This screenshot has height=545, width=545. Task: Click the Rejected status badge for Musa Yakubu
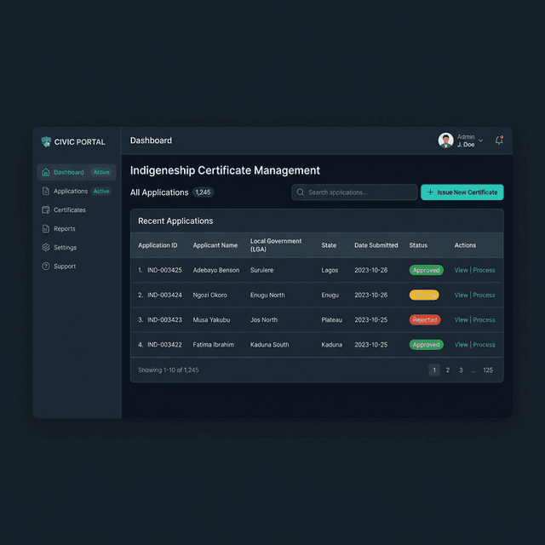425,320
